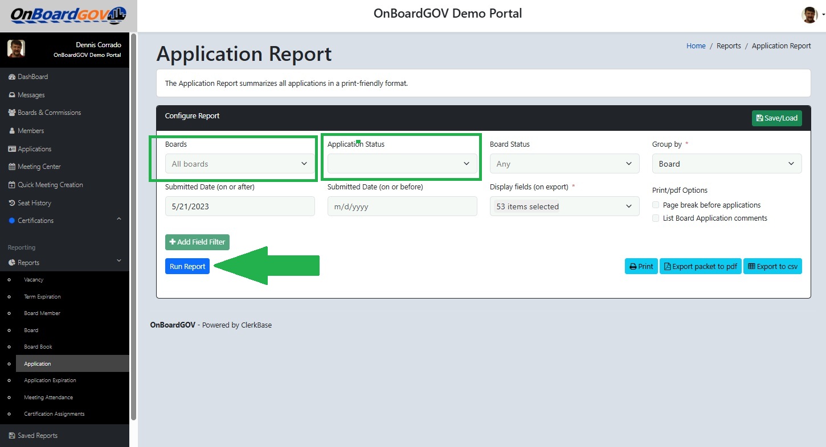The width and height of the screenshot is (826, 447).
Task: Open the Board Status dropdown
Action: (x=565, y=164)
